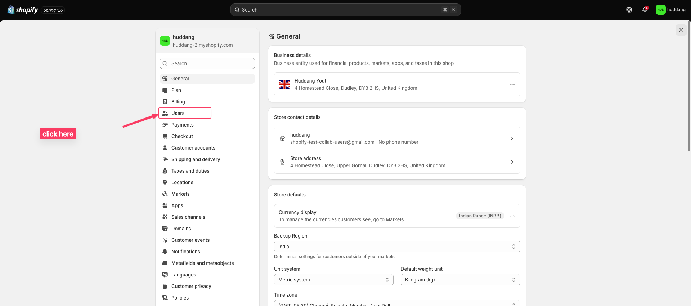
Task: Click the Checkout cart icon
Action: (x=165, y=136)
